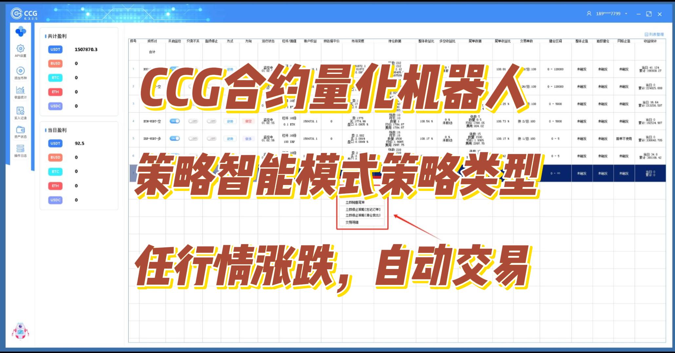675x353 pixels.
Task: Click the daily profit value 92.5
Action: tap(79, 143)
